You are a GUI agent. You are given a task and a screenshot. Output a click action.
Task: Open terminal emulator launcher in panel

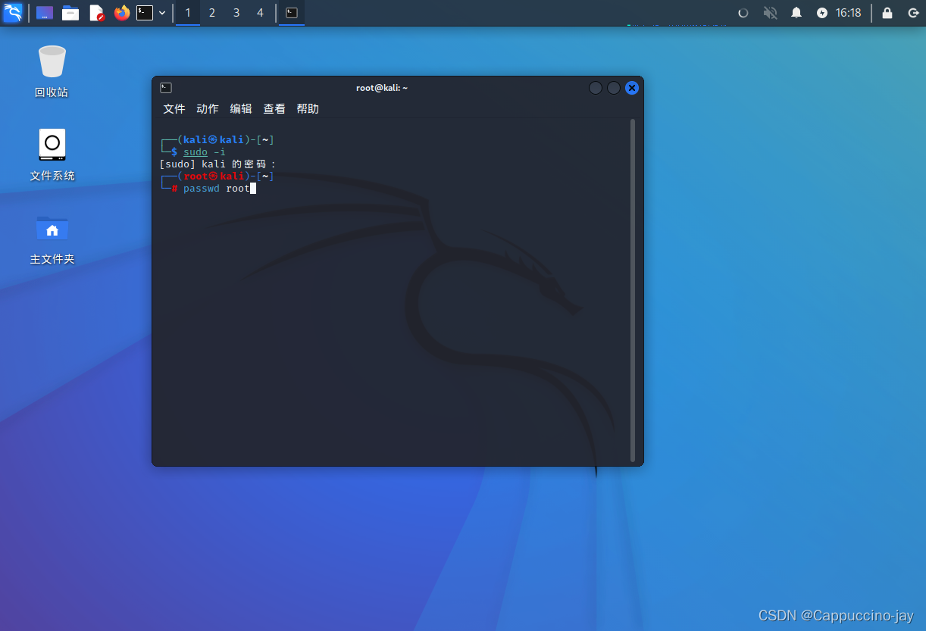click(145, 13)
